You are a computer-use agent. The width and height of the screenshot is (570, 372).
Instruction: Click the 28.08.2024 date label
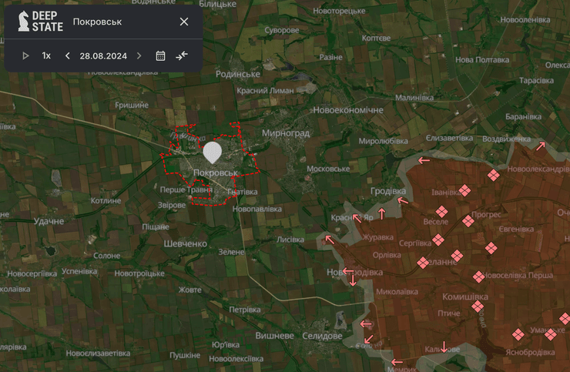[103, 55]
